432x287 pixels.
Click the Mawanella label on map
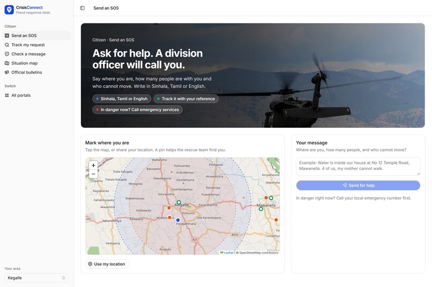tap(266, 205)
